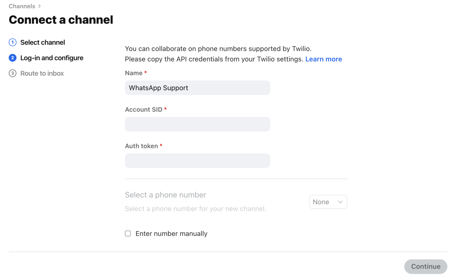Click the step 2 Log-in and configure badge
Viewport: 459px width, 277px height.
[13, 58]
